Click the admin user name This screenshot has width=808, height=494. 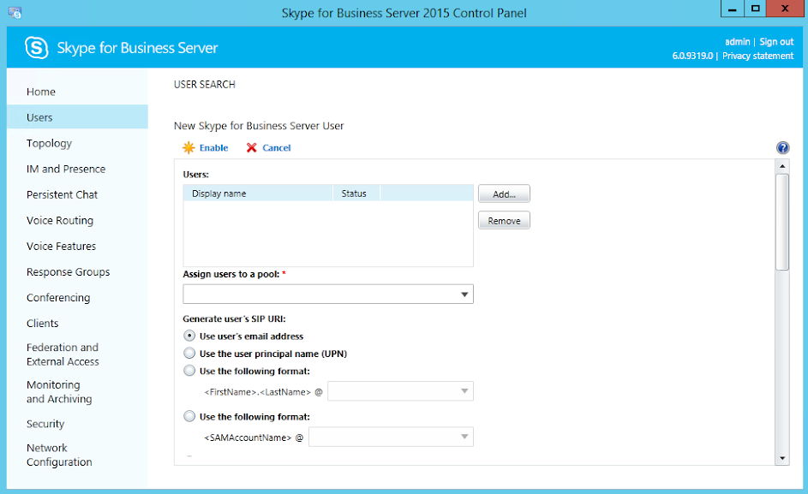click(738, 42)
